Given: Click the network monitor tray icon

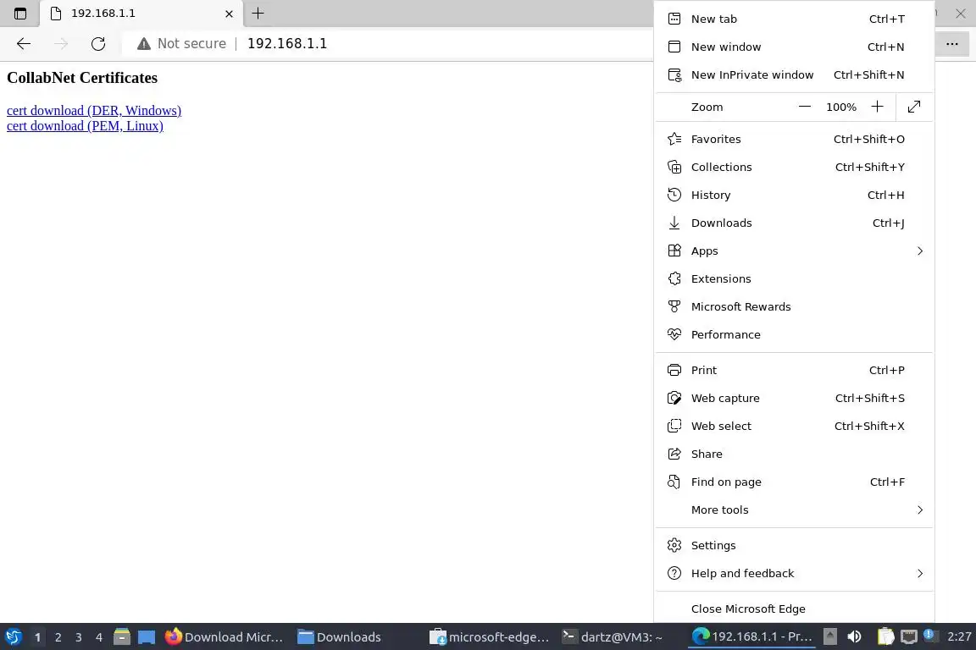Looking at the screenshot, I should point(909,637).
